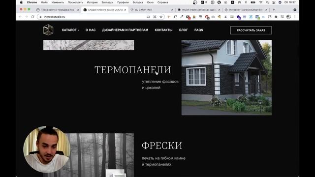Open the Посмотреть menu
The height and width of the screenshot is (177, 315).
click(x=75, y=2)
